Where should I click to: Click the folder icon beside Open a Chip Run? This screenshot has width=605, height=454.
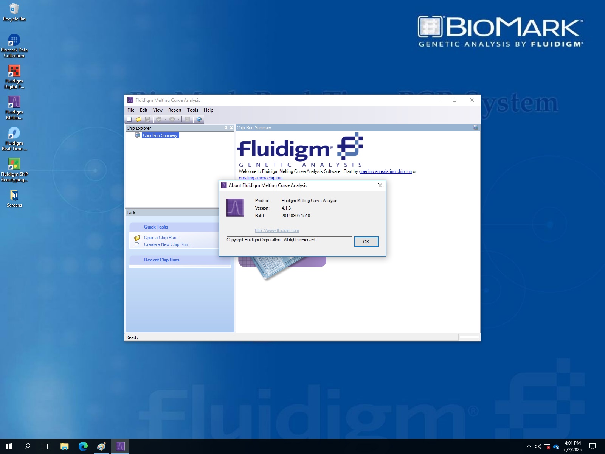pos(137,238)
